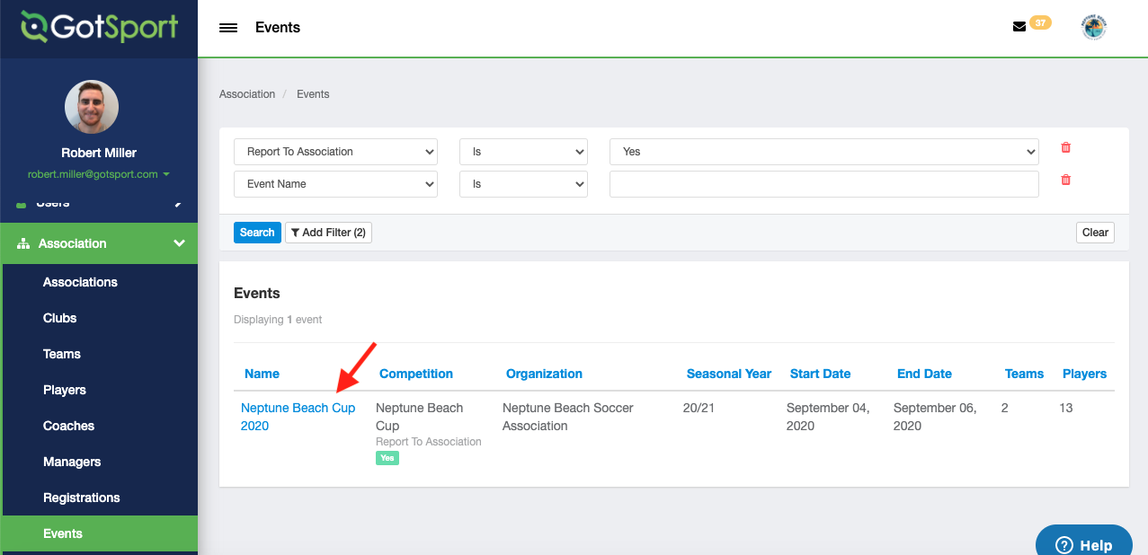This screenshot has width=1148, height=555.
Task: Open Clubs in sidebar
Action: 59,318
